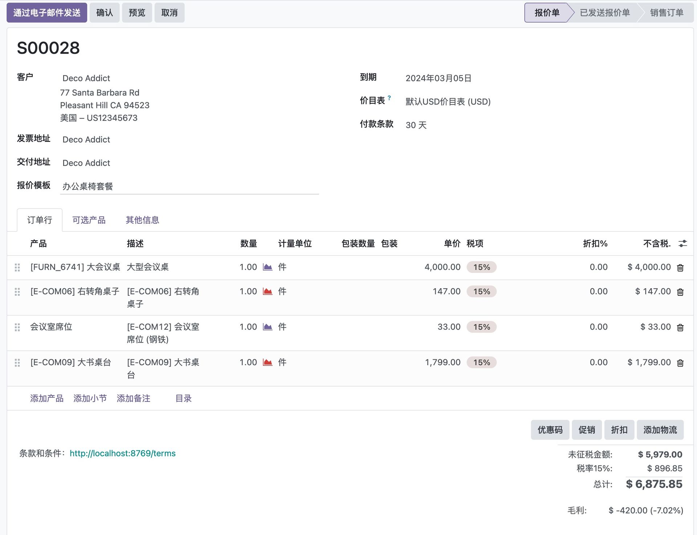Viewport: 697px width, 535px height.
Task: Open the 其他信息 tab
Action: click(142, 220)
